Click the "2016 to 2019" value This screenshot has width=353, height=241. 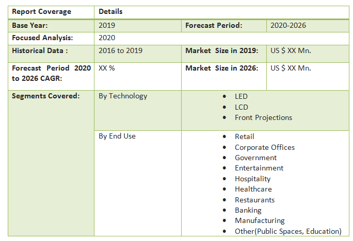(x=121, y=51)
